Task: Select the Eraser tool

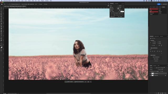Action: pos(1,27)
